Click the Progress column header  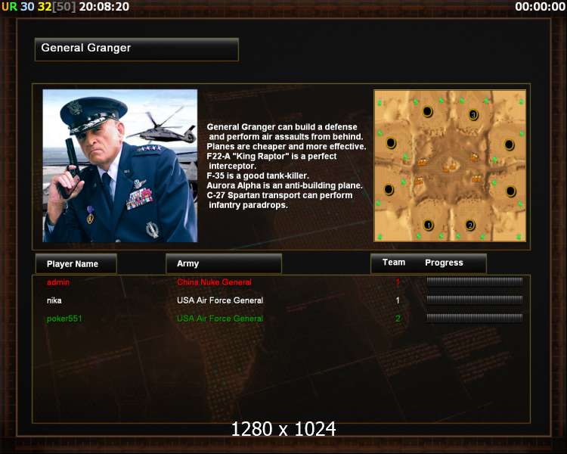[444, 263]
